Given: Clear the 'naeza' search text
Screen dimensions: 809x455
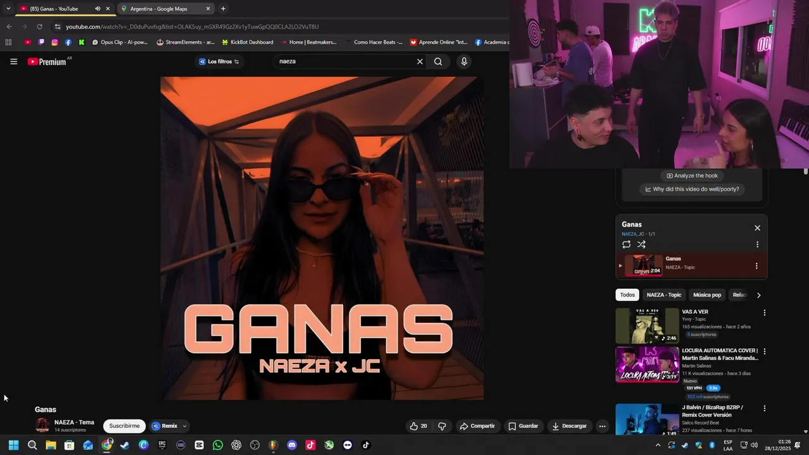Looking at the screenshot, I should [420, 61].
